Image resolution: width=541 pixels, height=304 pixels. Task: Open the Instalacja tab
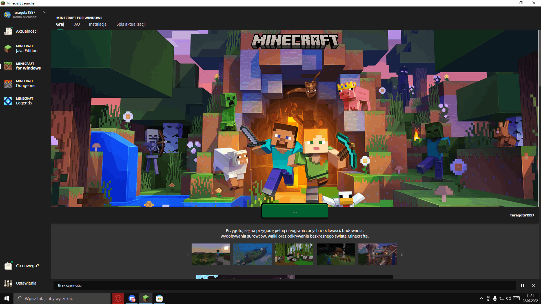(x=97, y=24)
